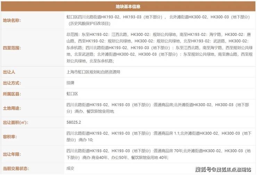Select the '所属区县:' label

coord(12,94)
